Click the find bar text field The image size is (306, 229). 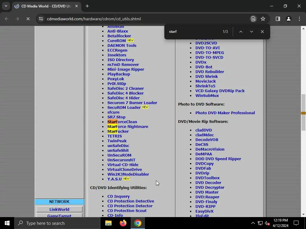[194, 32]
